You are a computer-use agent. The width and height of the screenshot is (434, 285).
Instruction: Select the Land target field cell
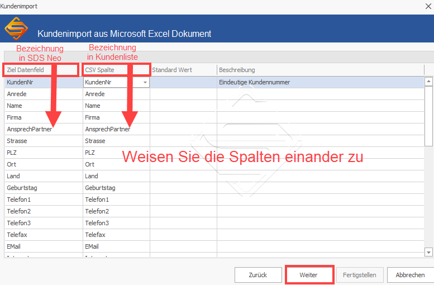pos(44,176)
